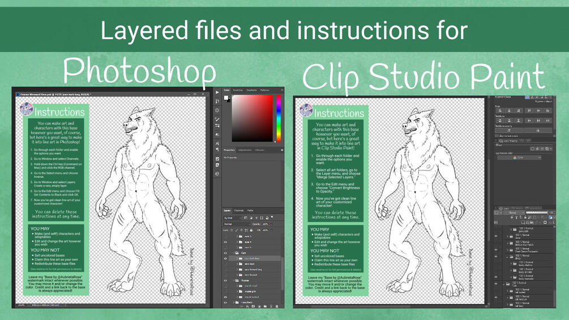Image resolution: width=569 pixels, height=320 pixels.
Task: Switch to the Swatches tab
Action: (x=238, y=90)
